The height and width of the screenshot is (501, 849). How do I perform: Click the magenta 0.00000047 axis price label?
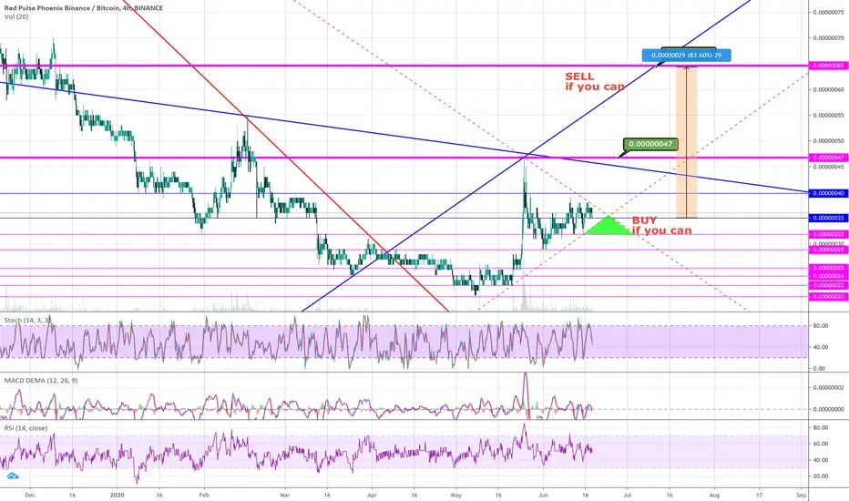(x=828, y=158)
